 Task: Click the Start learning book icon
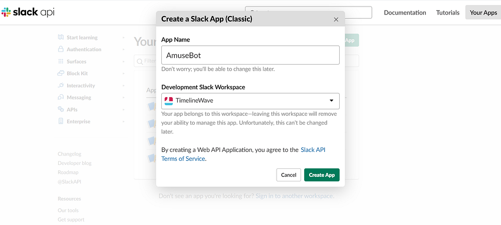(61, 38)
